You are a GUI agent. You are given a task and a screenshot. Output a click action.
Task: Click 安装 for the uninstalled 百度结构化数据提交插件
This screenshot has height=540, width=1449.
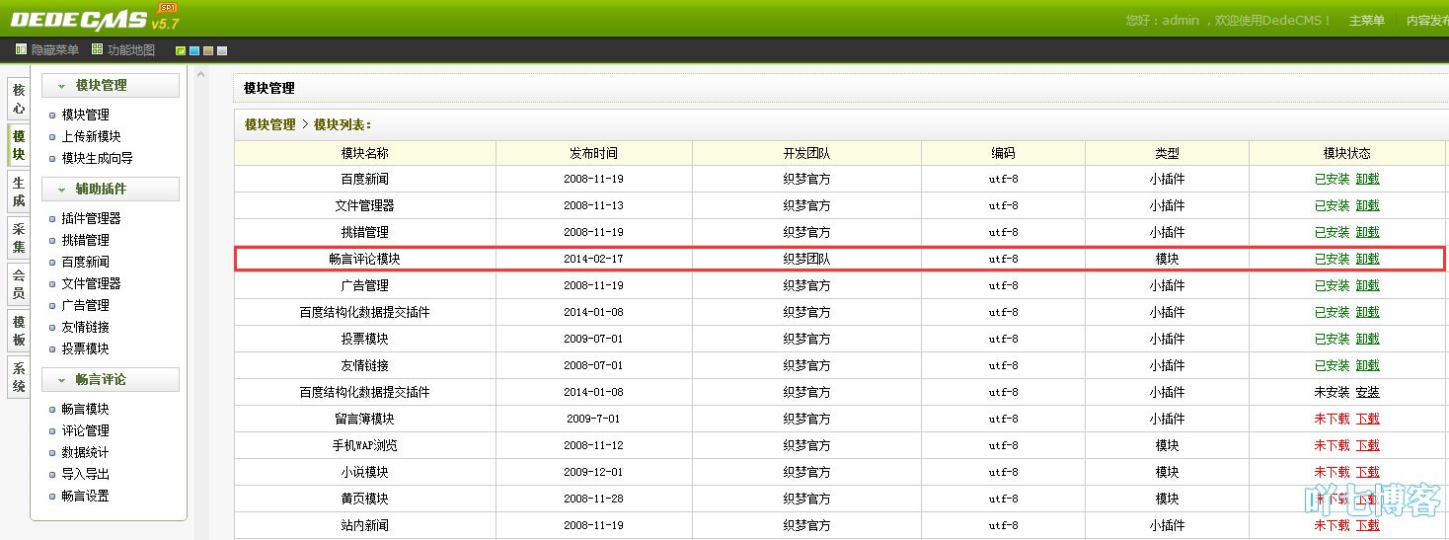click(x=1367, y=392)
